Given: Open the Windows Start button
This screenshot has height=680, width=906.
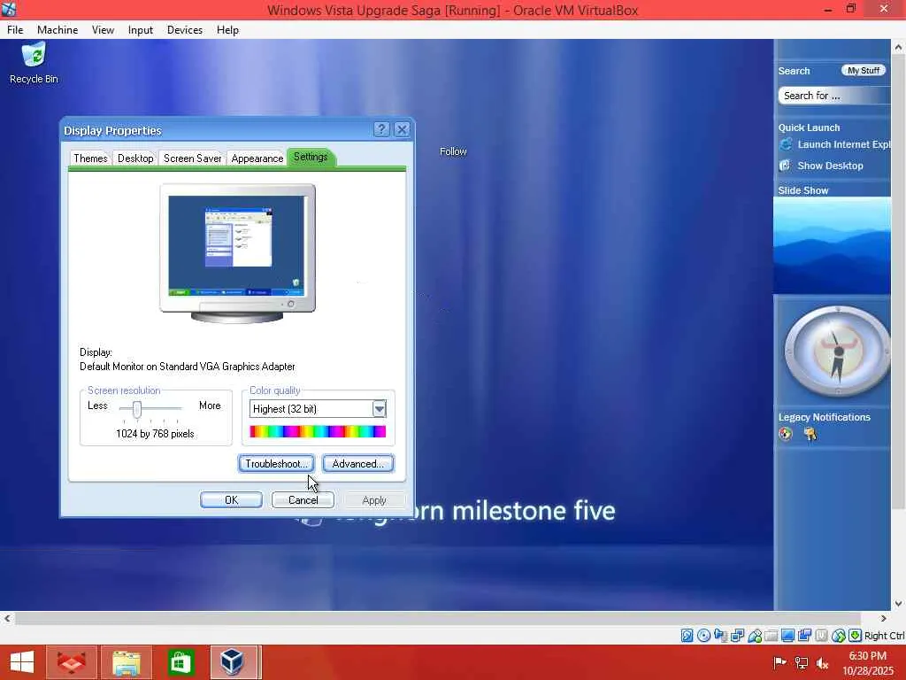Looking at the screenshot, I should [22, 662].
